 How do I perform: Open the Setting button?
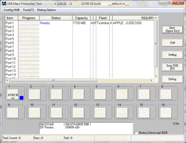pos(172,55)
